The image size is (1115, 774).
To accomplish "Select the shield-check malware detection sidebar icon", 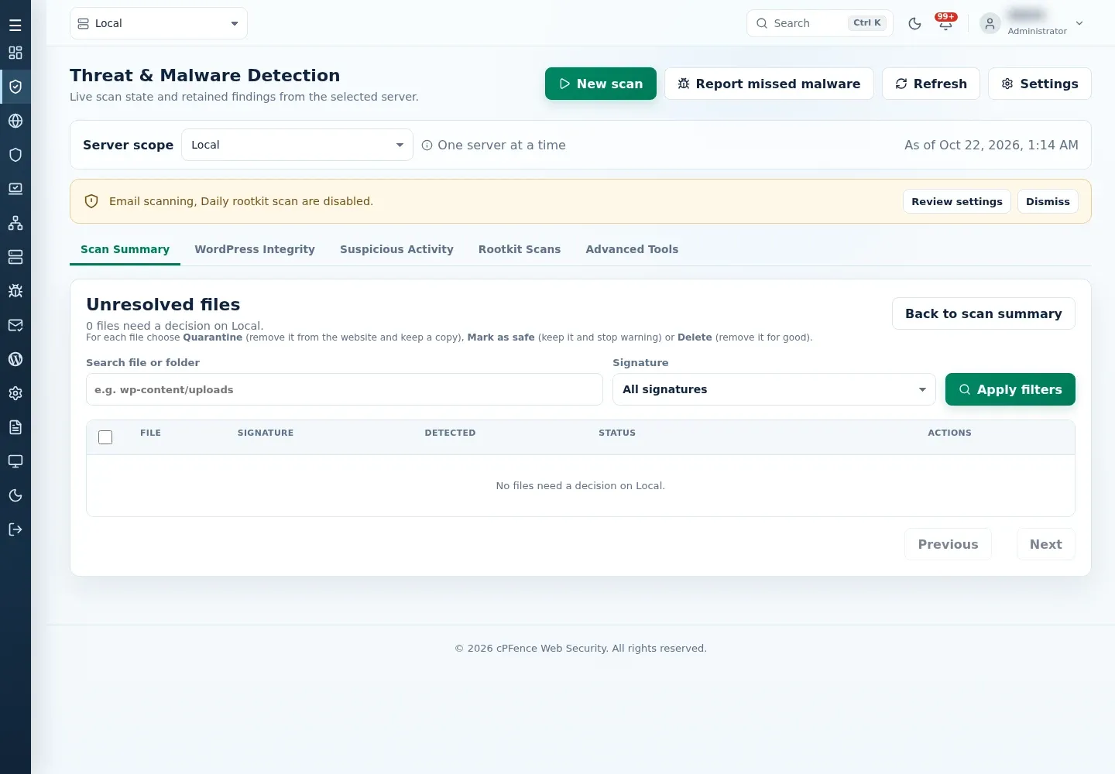I will pyautogui.click(x=15, y=87).
